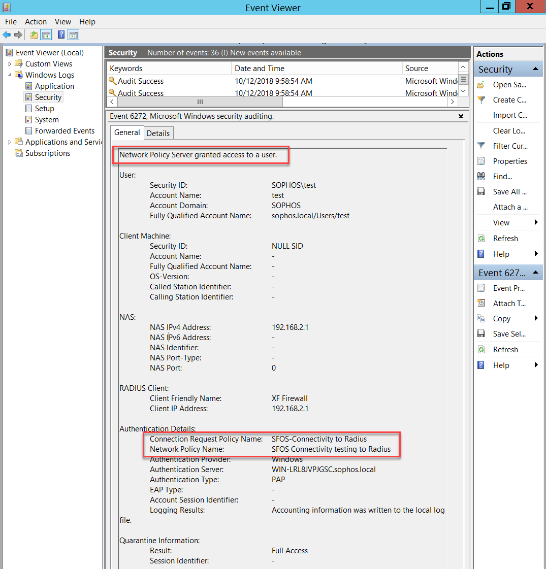Click the Event Properties icon
The width and height of the screenshot is (546, 569).
coord(480,288)
